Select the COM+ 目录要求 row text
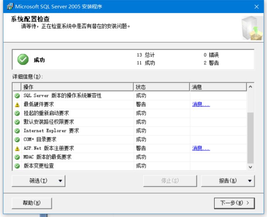This screenshot has width=267, height=217. (40, 139)
